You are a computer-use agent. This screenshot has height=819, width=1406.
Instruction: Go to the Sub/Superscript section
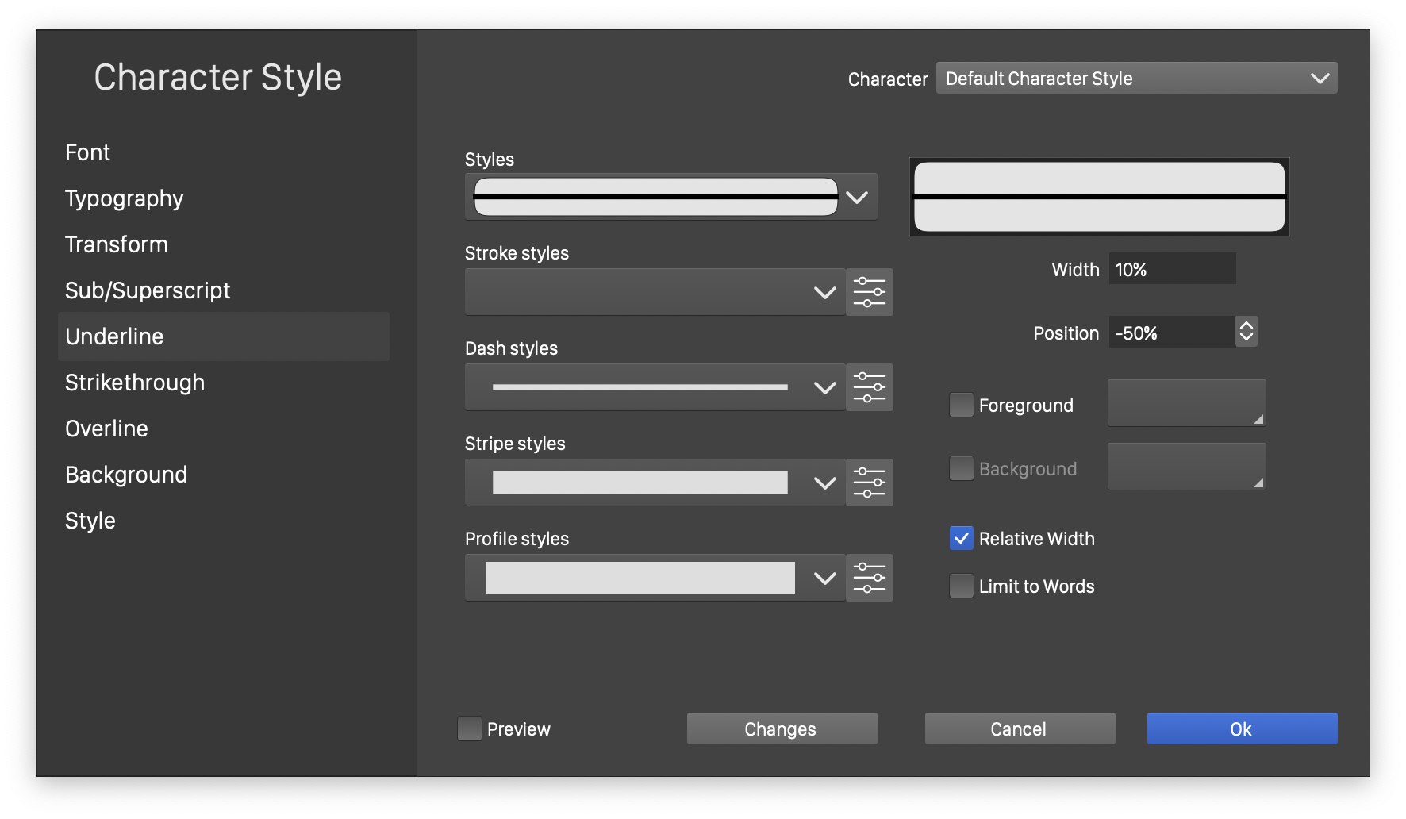(x=148, y=290)
